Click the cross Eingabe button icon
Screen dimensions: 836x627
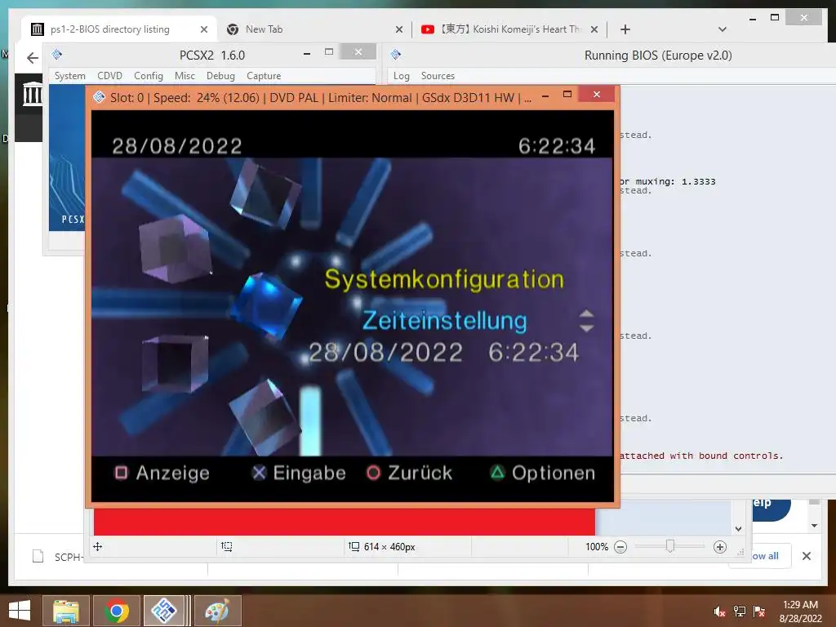259,473
